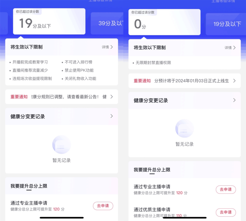
Task: Tap left 我要提升总分上限 tab heading
Action: pyautogui.click(x=29, y=186)
